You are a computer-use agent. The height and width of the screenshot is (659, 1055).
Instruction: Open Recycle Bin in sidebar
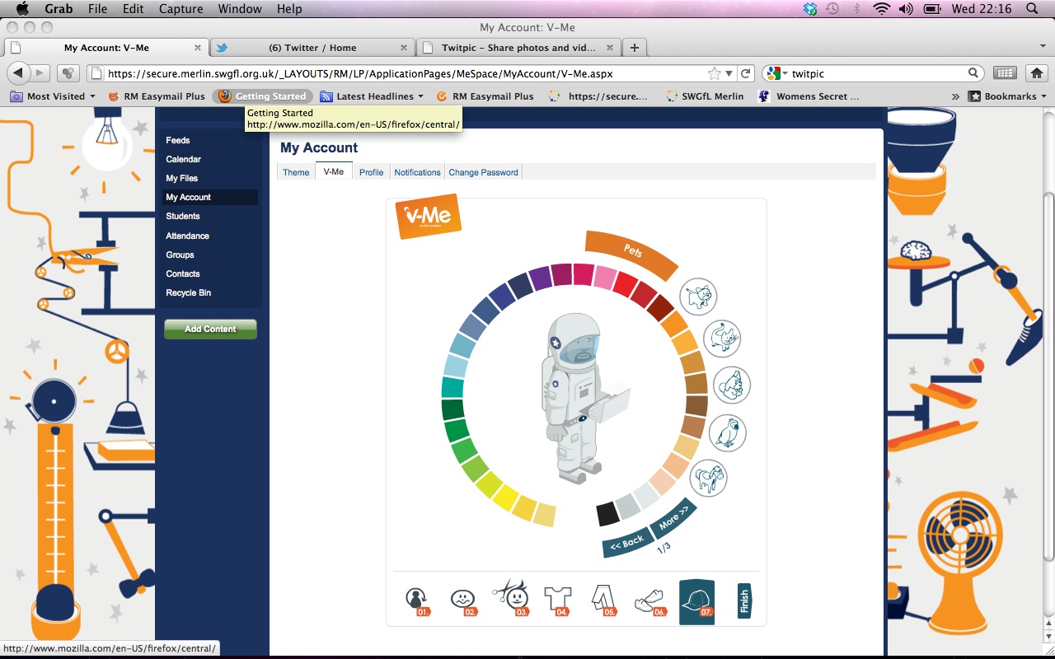[189, 292]
